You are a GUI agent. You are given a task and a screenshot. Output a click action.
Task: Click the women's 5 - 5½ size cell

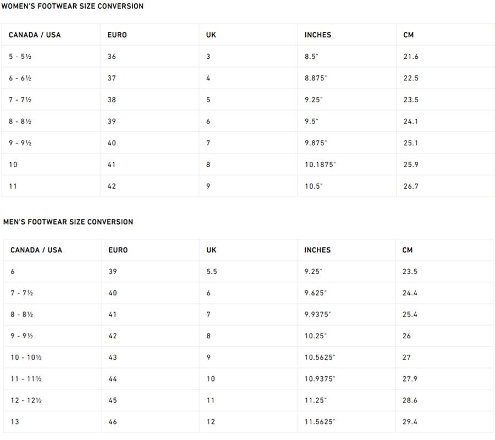coord(20,57)
